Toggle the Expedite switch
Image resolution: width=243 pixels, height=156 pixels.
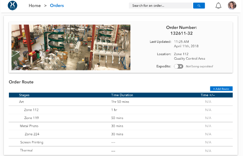click(x=178, y=66)
